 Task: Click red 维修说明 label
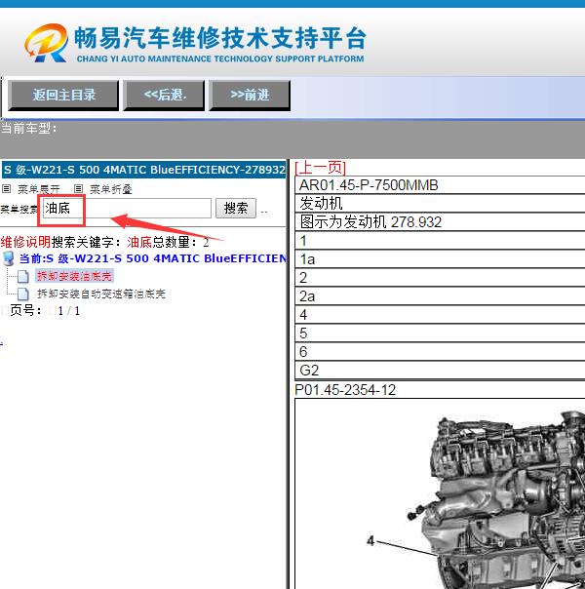[25, 242]
